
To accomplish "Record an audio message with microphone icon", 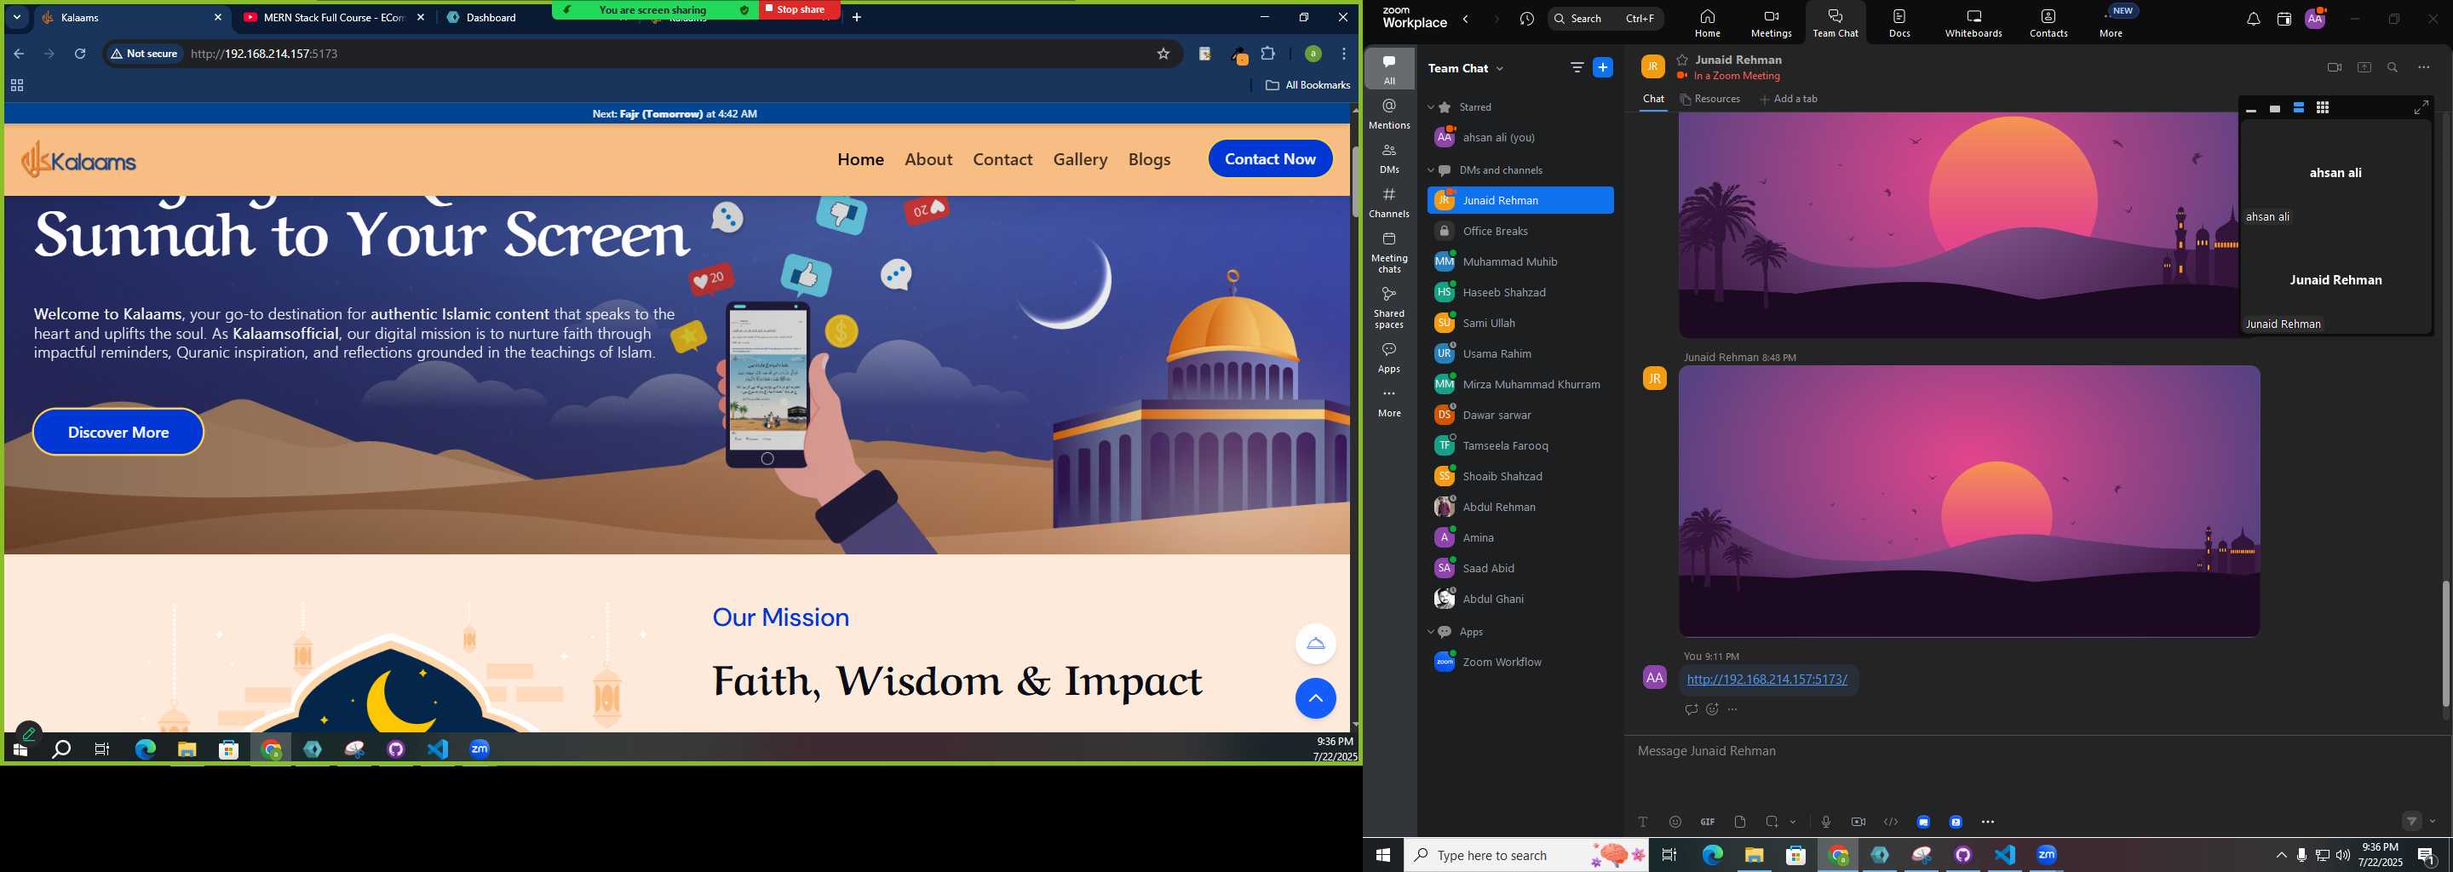I will tap(1825, 822).
